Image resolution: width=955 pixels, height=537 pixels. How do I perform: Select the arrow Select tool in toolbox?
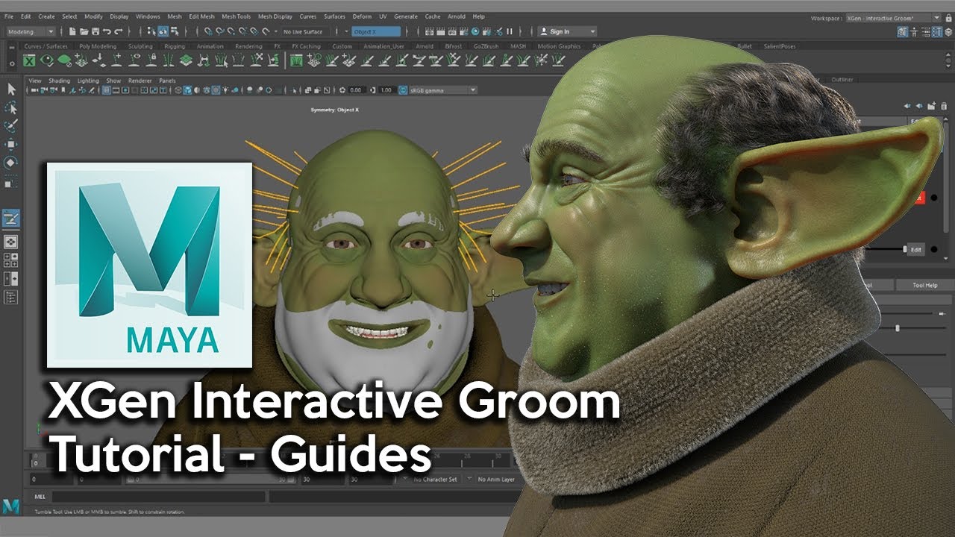tap(11, 89)
